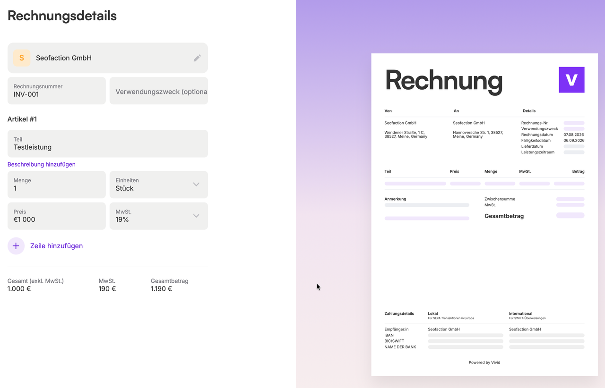The image size is (605, 388).
Task: Click the Verwendungszweck label in preview details
Action: tap(540, 129)
